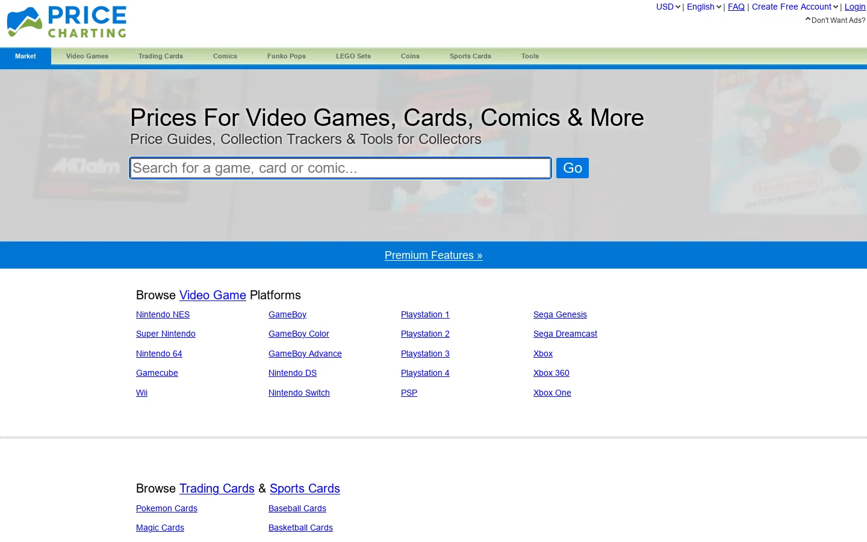867x542 pixels.
Task: Browse Sega Genesis games
Action: [560, 314]
